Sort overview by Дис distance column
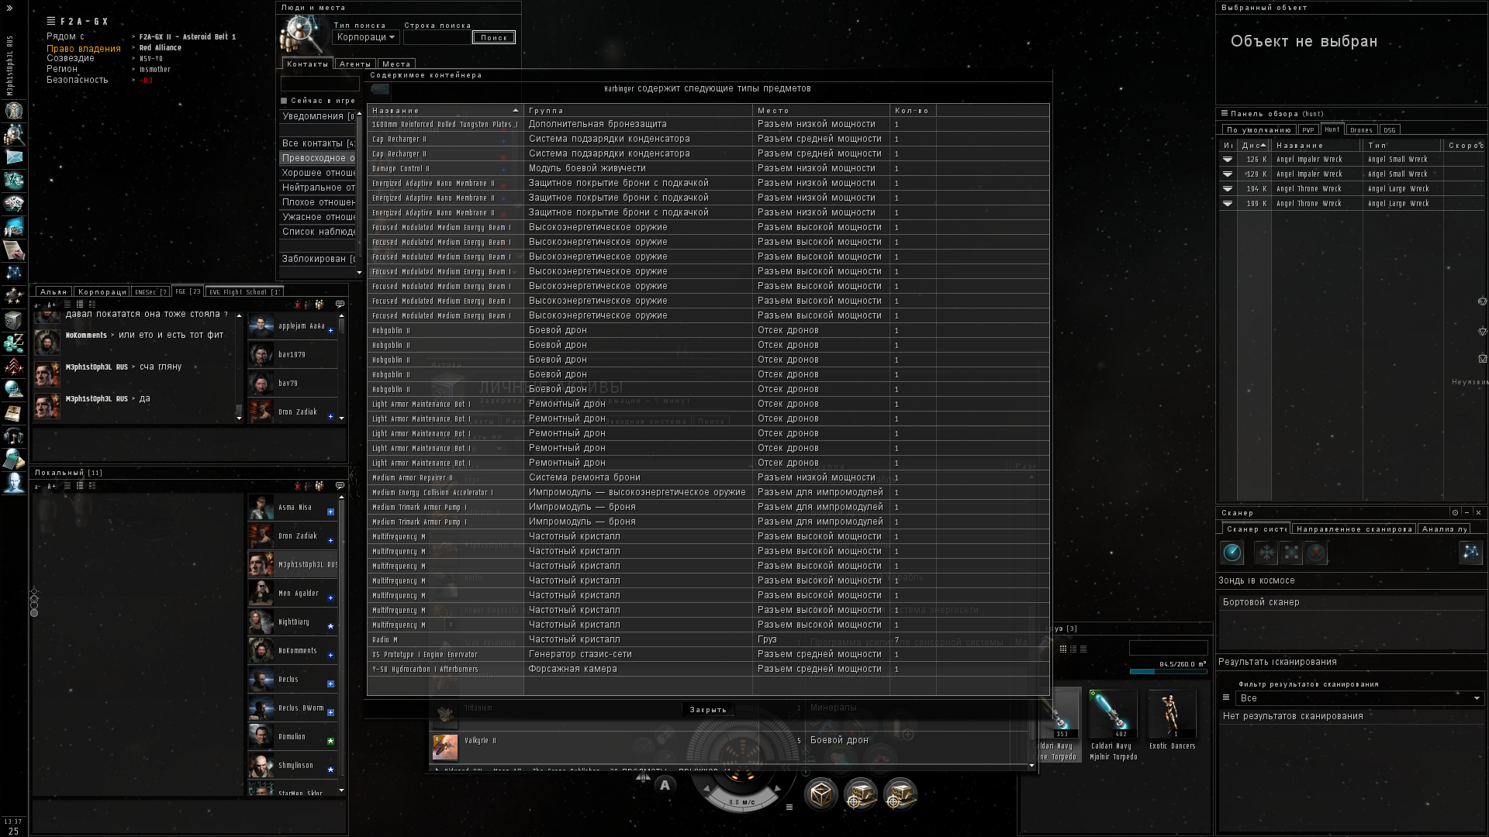The image size is (1489, 837). (1254, 146)
